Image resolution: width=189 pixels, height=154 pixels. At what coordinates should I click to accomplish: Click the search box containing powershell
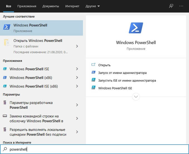[x=94, y=149]
